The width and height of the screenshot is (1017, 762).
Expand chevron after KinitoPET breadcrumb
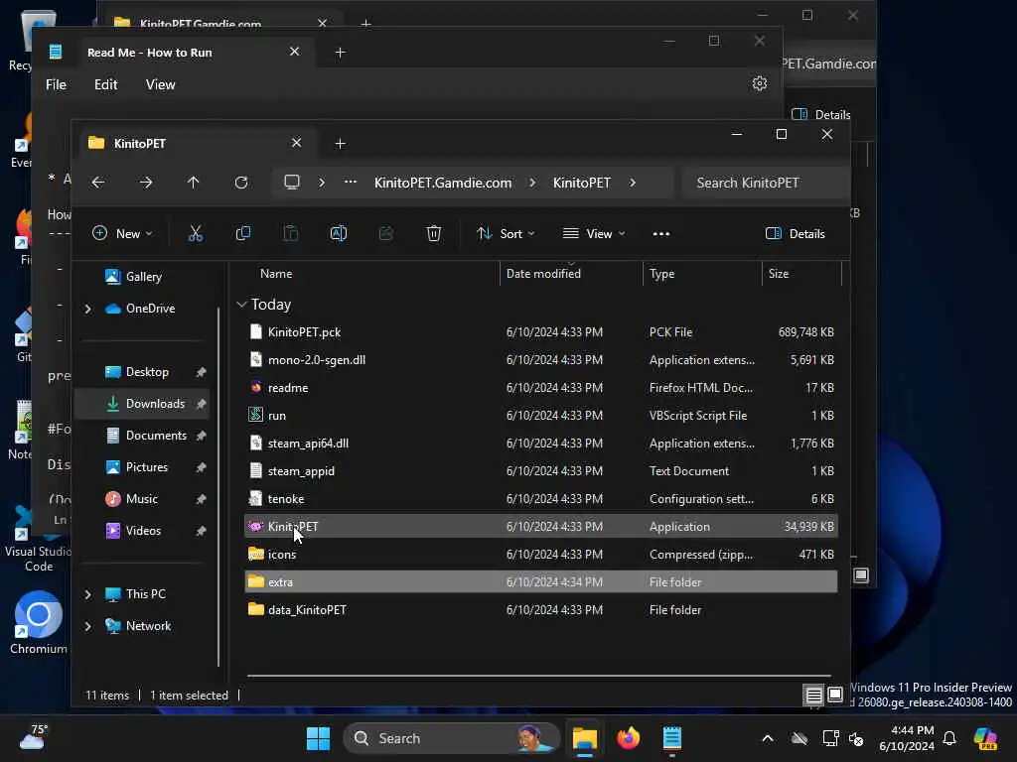pyautogui.click(x=633, y=183)
